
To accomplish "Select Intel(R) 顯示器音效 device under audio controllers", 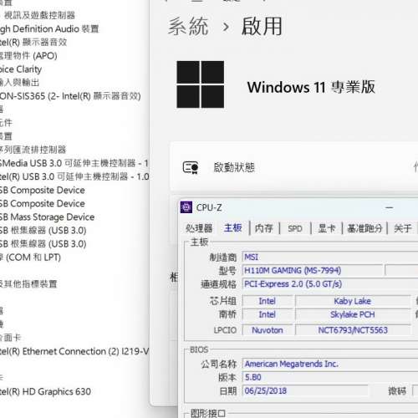I will (x=33, y=42).
